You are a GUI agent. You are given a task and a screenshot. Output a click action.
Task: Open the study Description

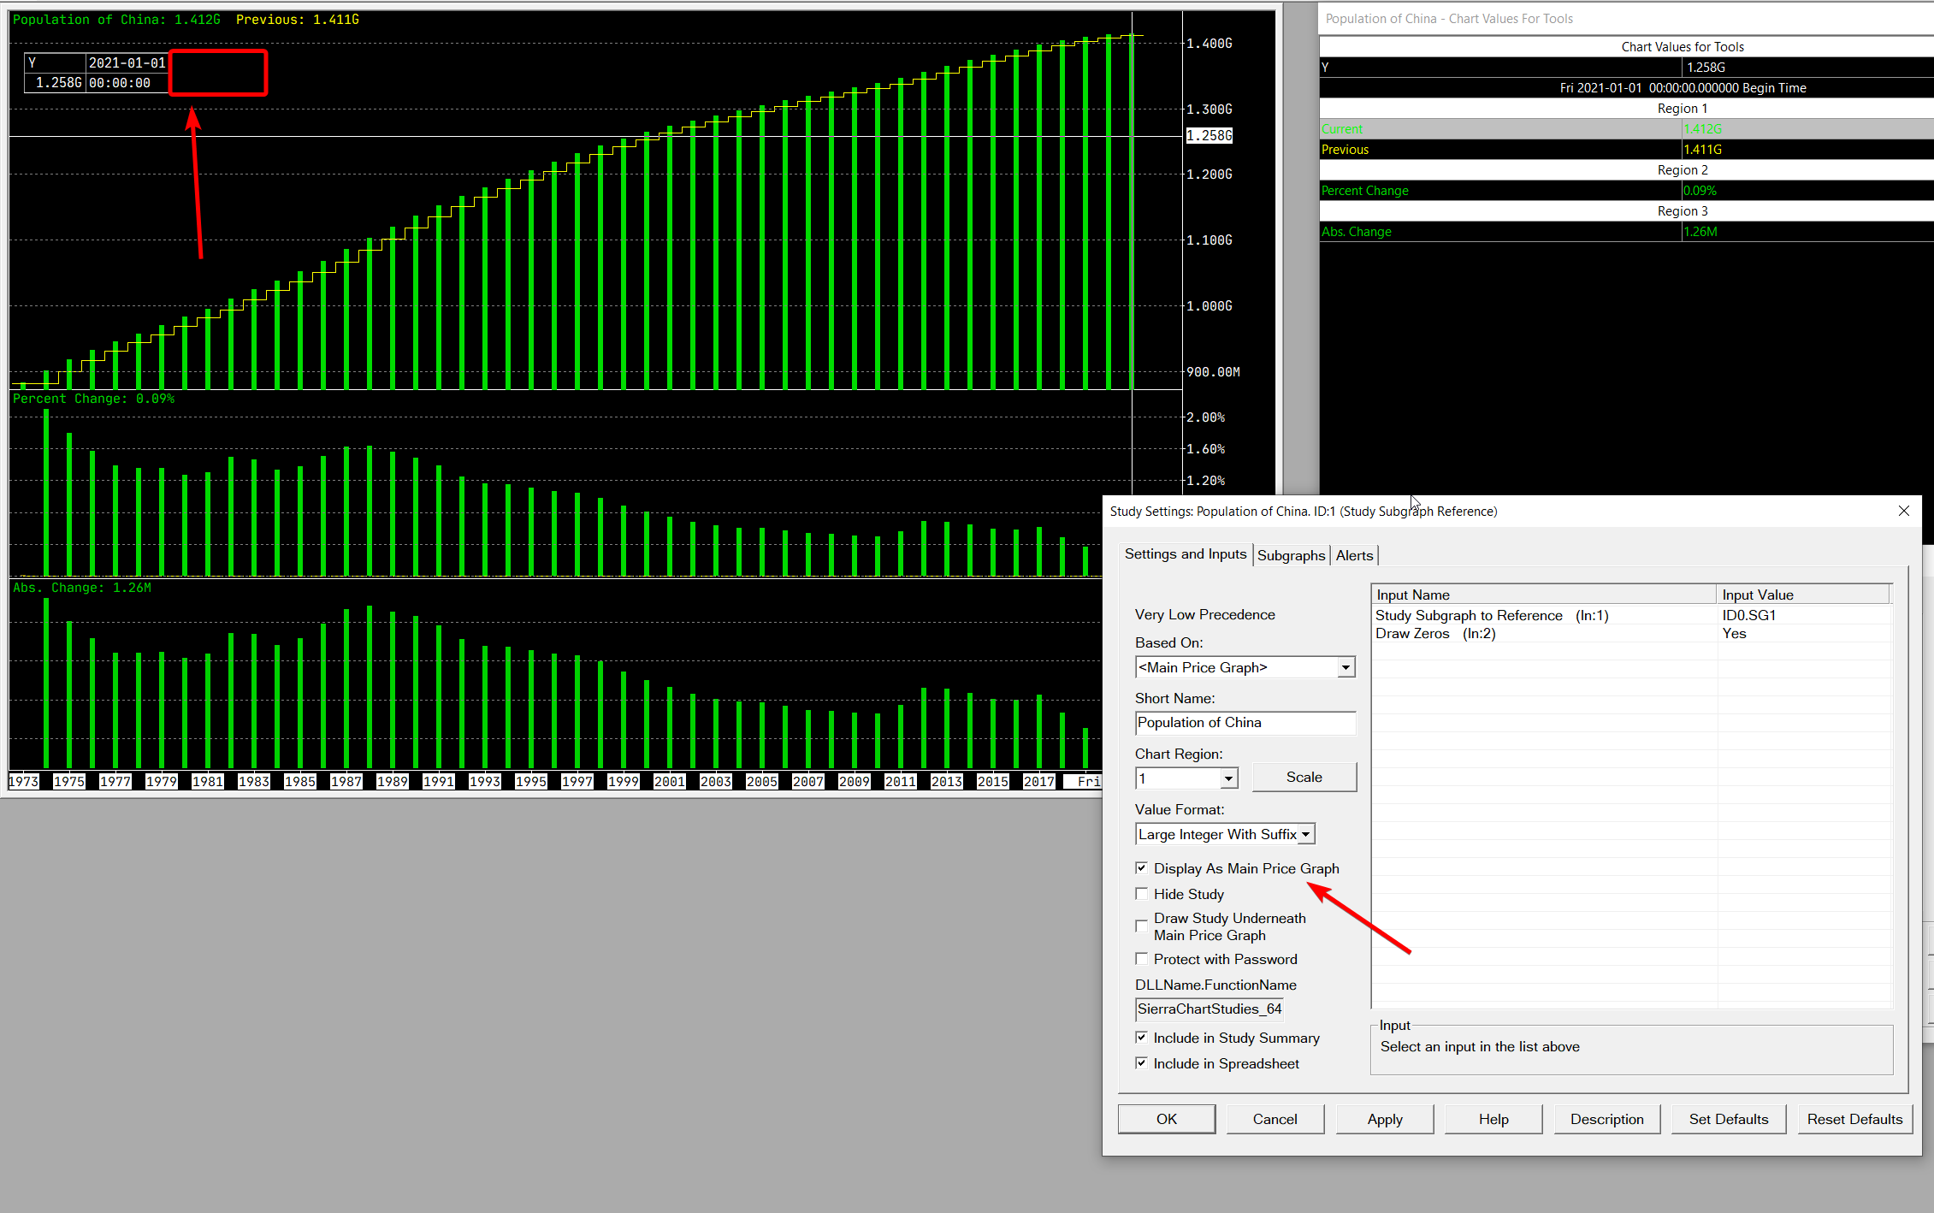[1606, 1119]
